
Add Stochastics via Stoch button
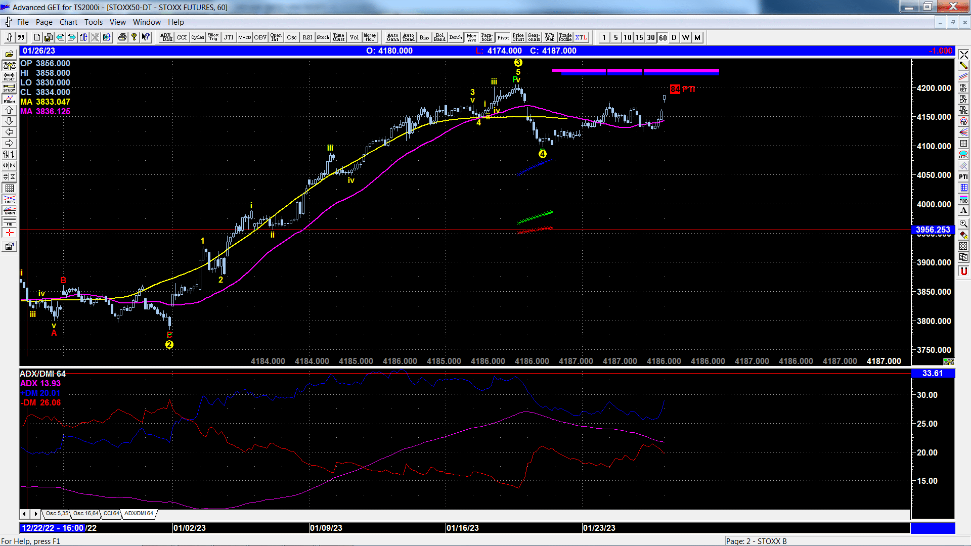[323, 37]
